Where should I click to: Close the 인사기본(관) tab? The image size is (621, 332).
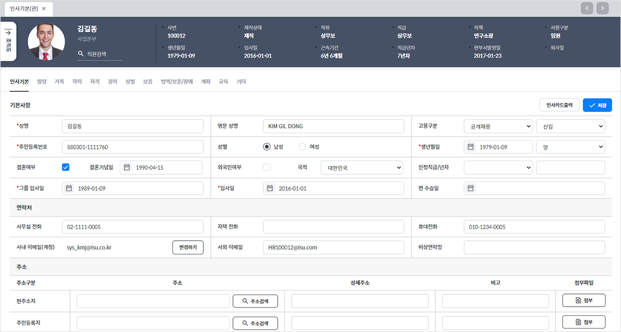(x=44, y=9)
